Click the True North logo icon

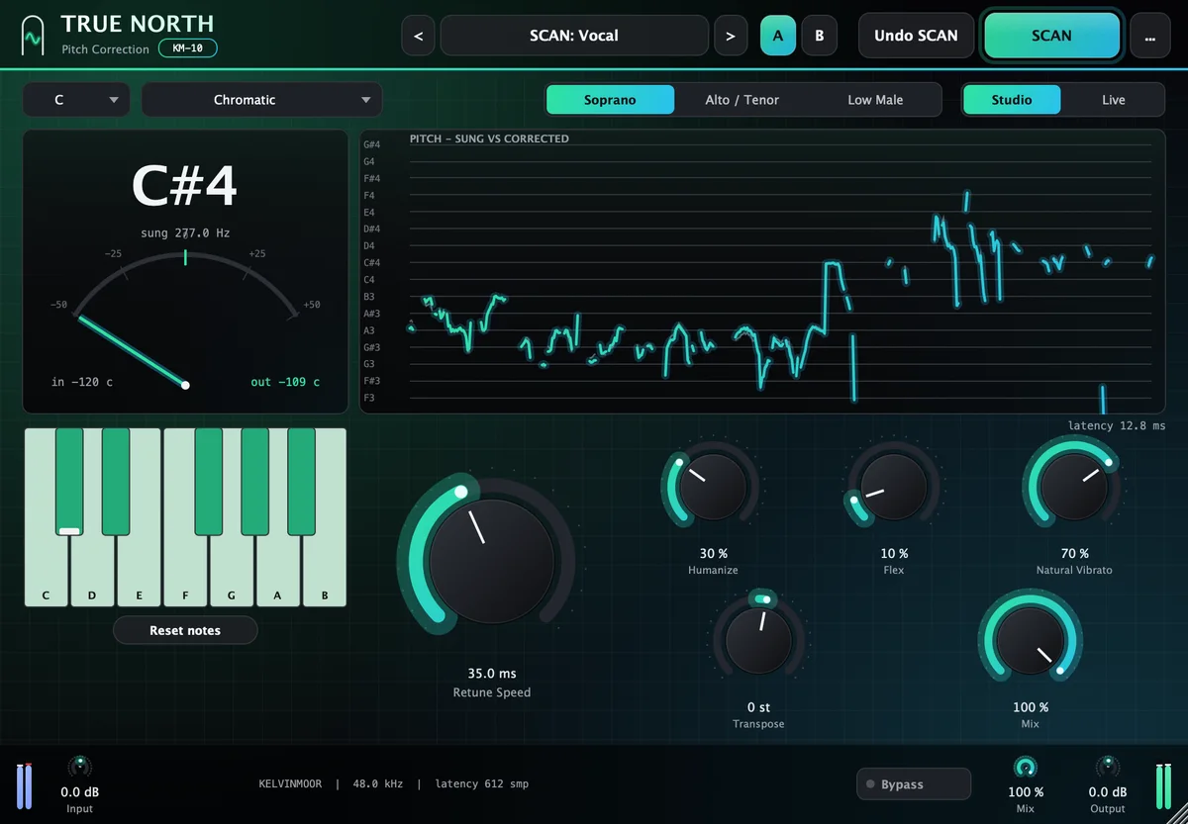click(x=34, y=36)
